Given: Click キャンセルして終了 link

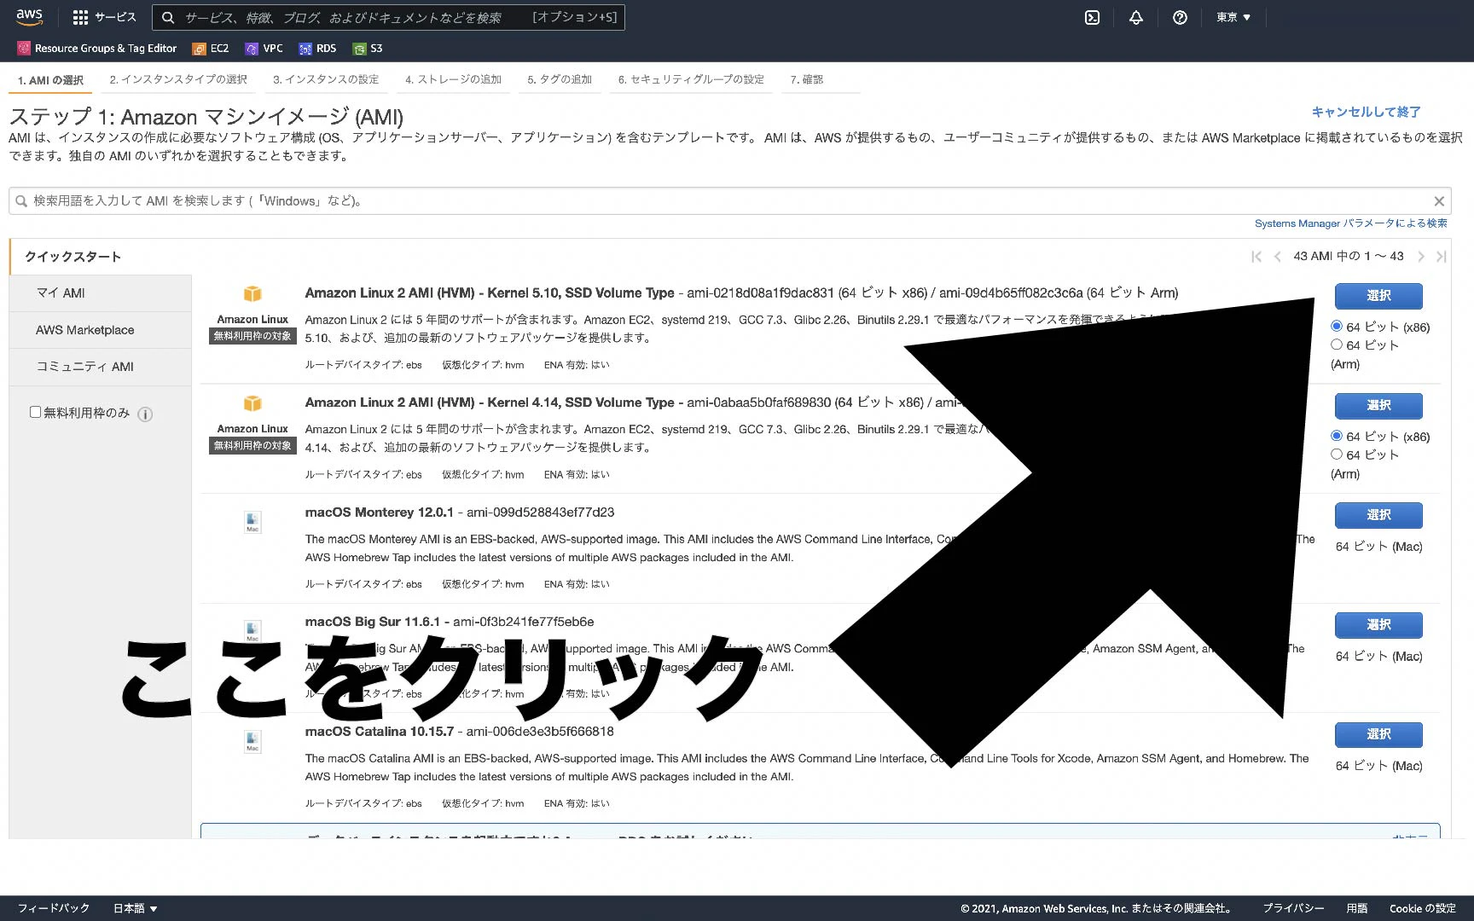Looking at the screenshot, I should 1366,112.
